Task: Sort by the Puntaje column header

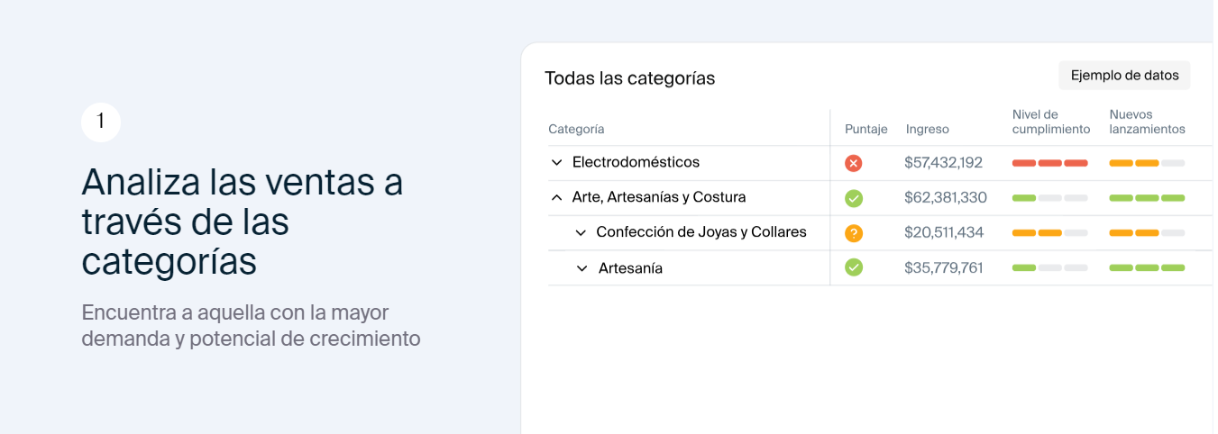Action: click(x=866, y=130)
